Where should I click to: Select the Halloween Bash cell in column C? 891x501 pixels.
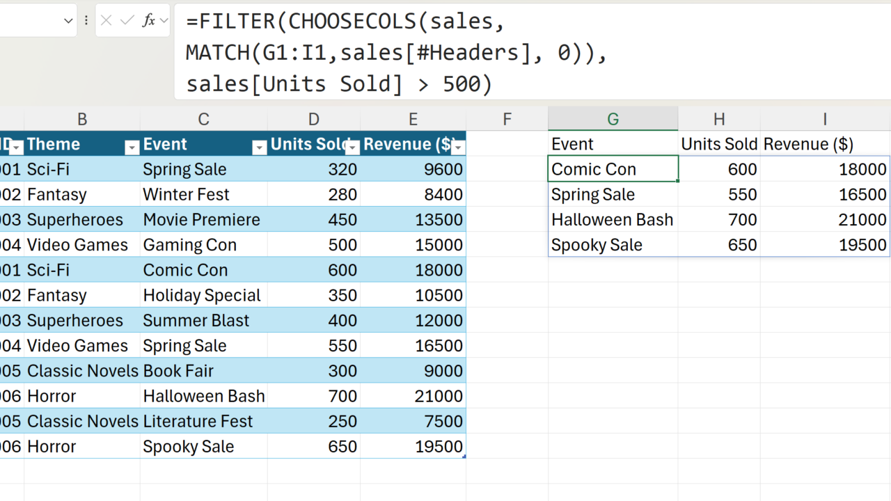point(203,396)
